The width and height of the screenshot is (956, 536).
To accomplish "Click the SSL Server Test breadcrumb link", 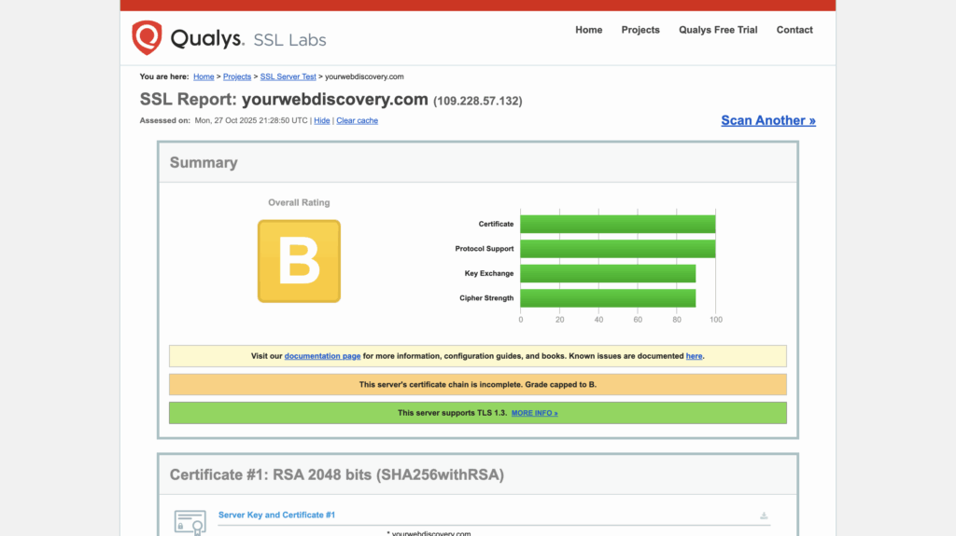I will pyautogui.click(x=288, y=76).
